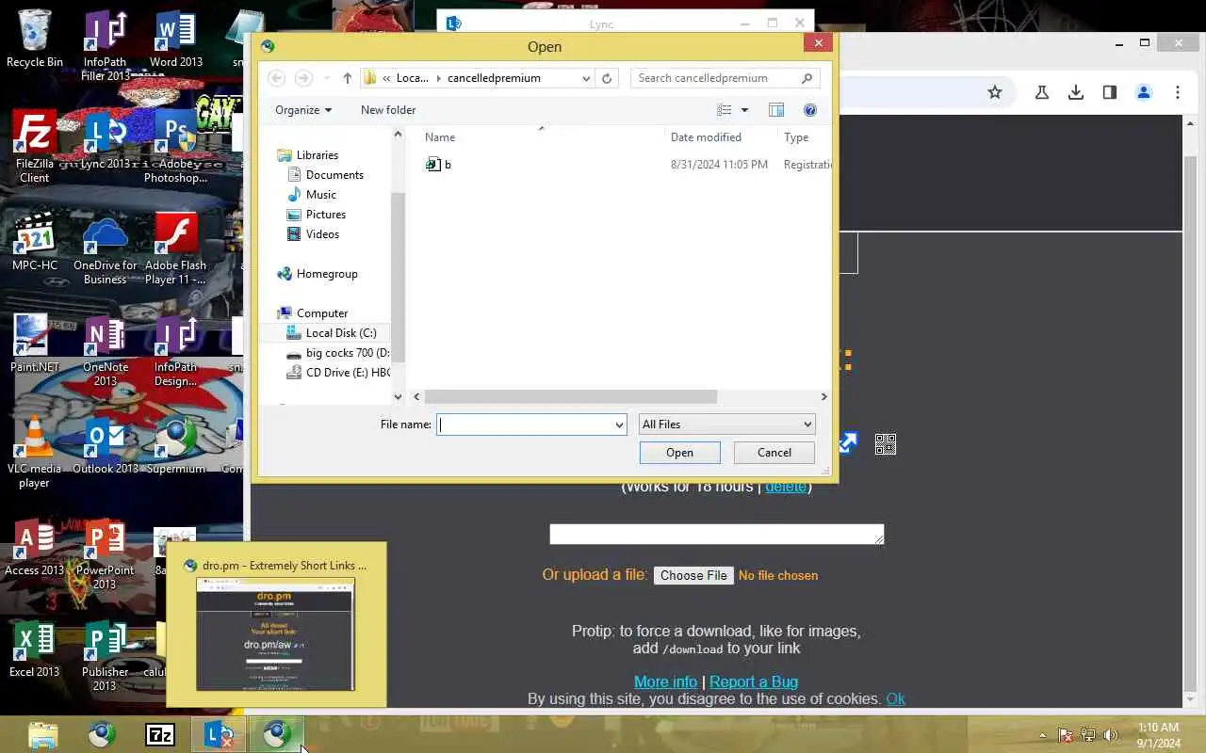Show hidden system tray icons

1042,735
